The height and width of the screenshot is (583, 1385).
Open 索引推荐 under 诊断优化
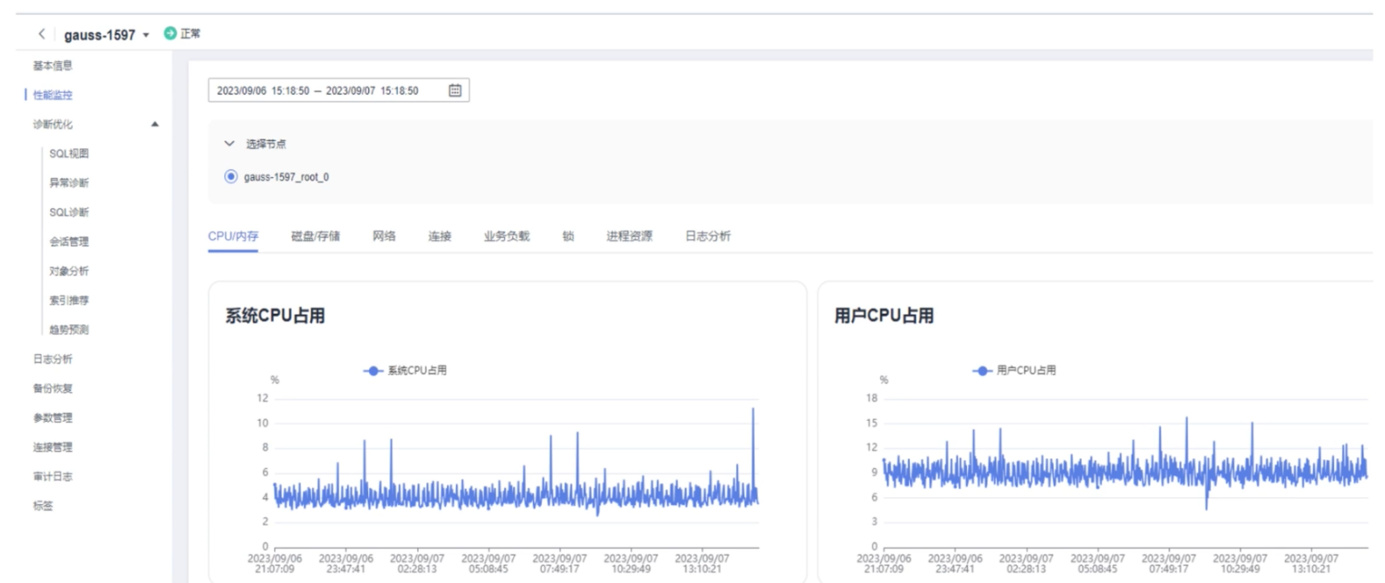(68, 301)
